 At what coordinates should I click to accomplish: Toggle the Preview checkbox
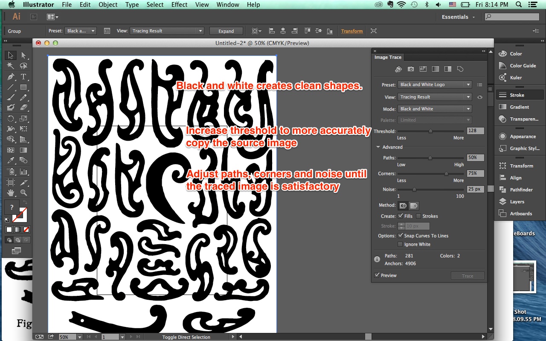point(377,275)
